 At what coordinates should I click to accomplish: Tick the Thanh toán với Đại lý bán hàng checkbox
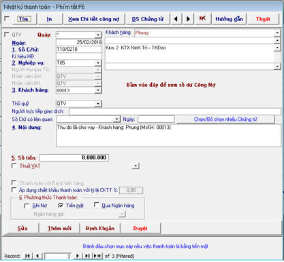14,183
